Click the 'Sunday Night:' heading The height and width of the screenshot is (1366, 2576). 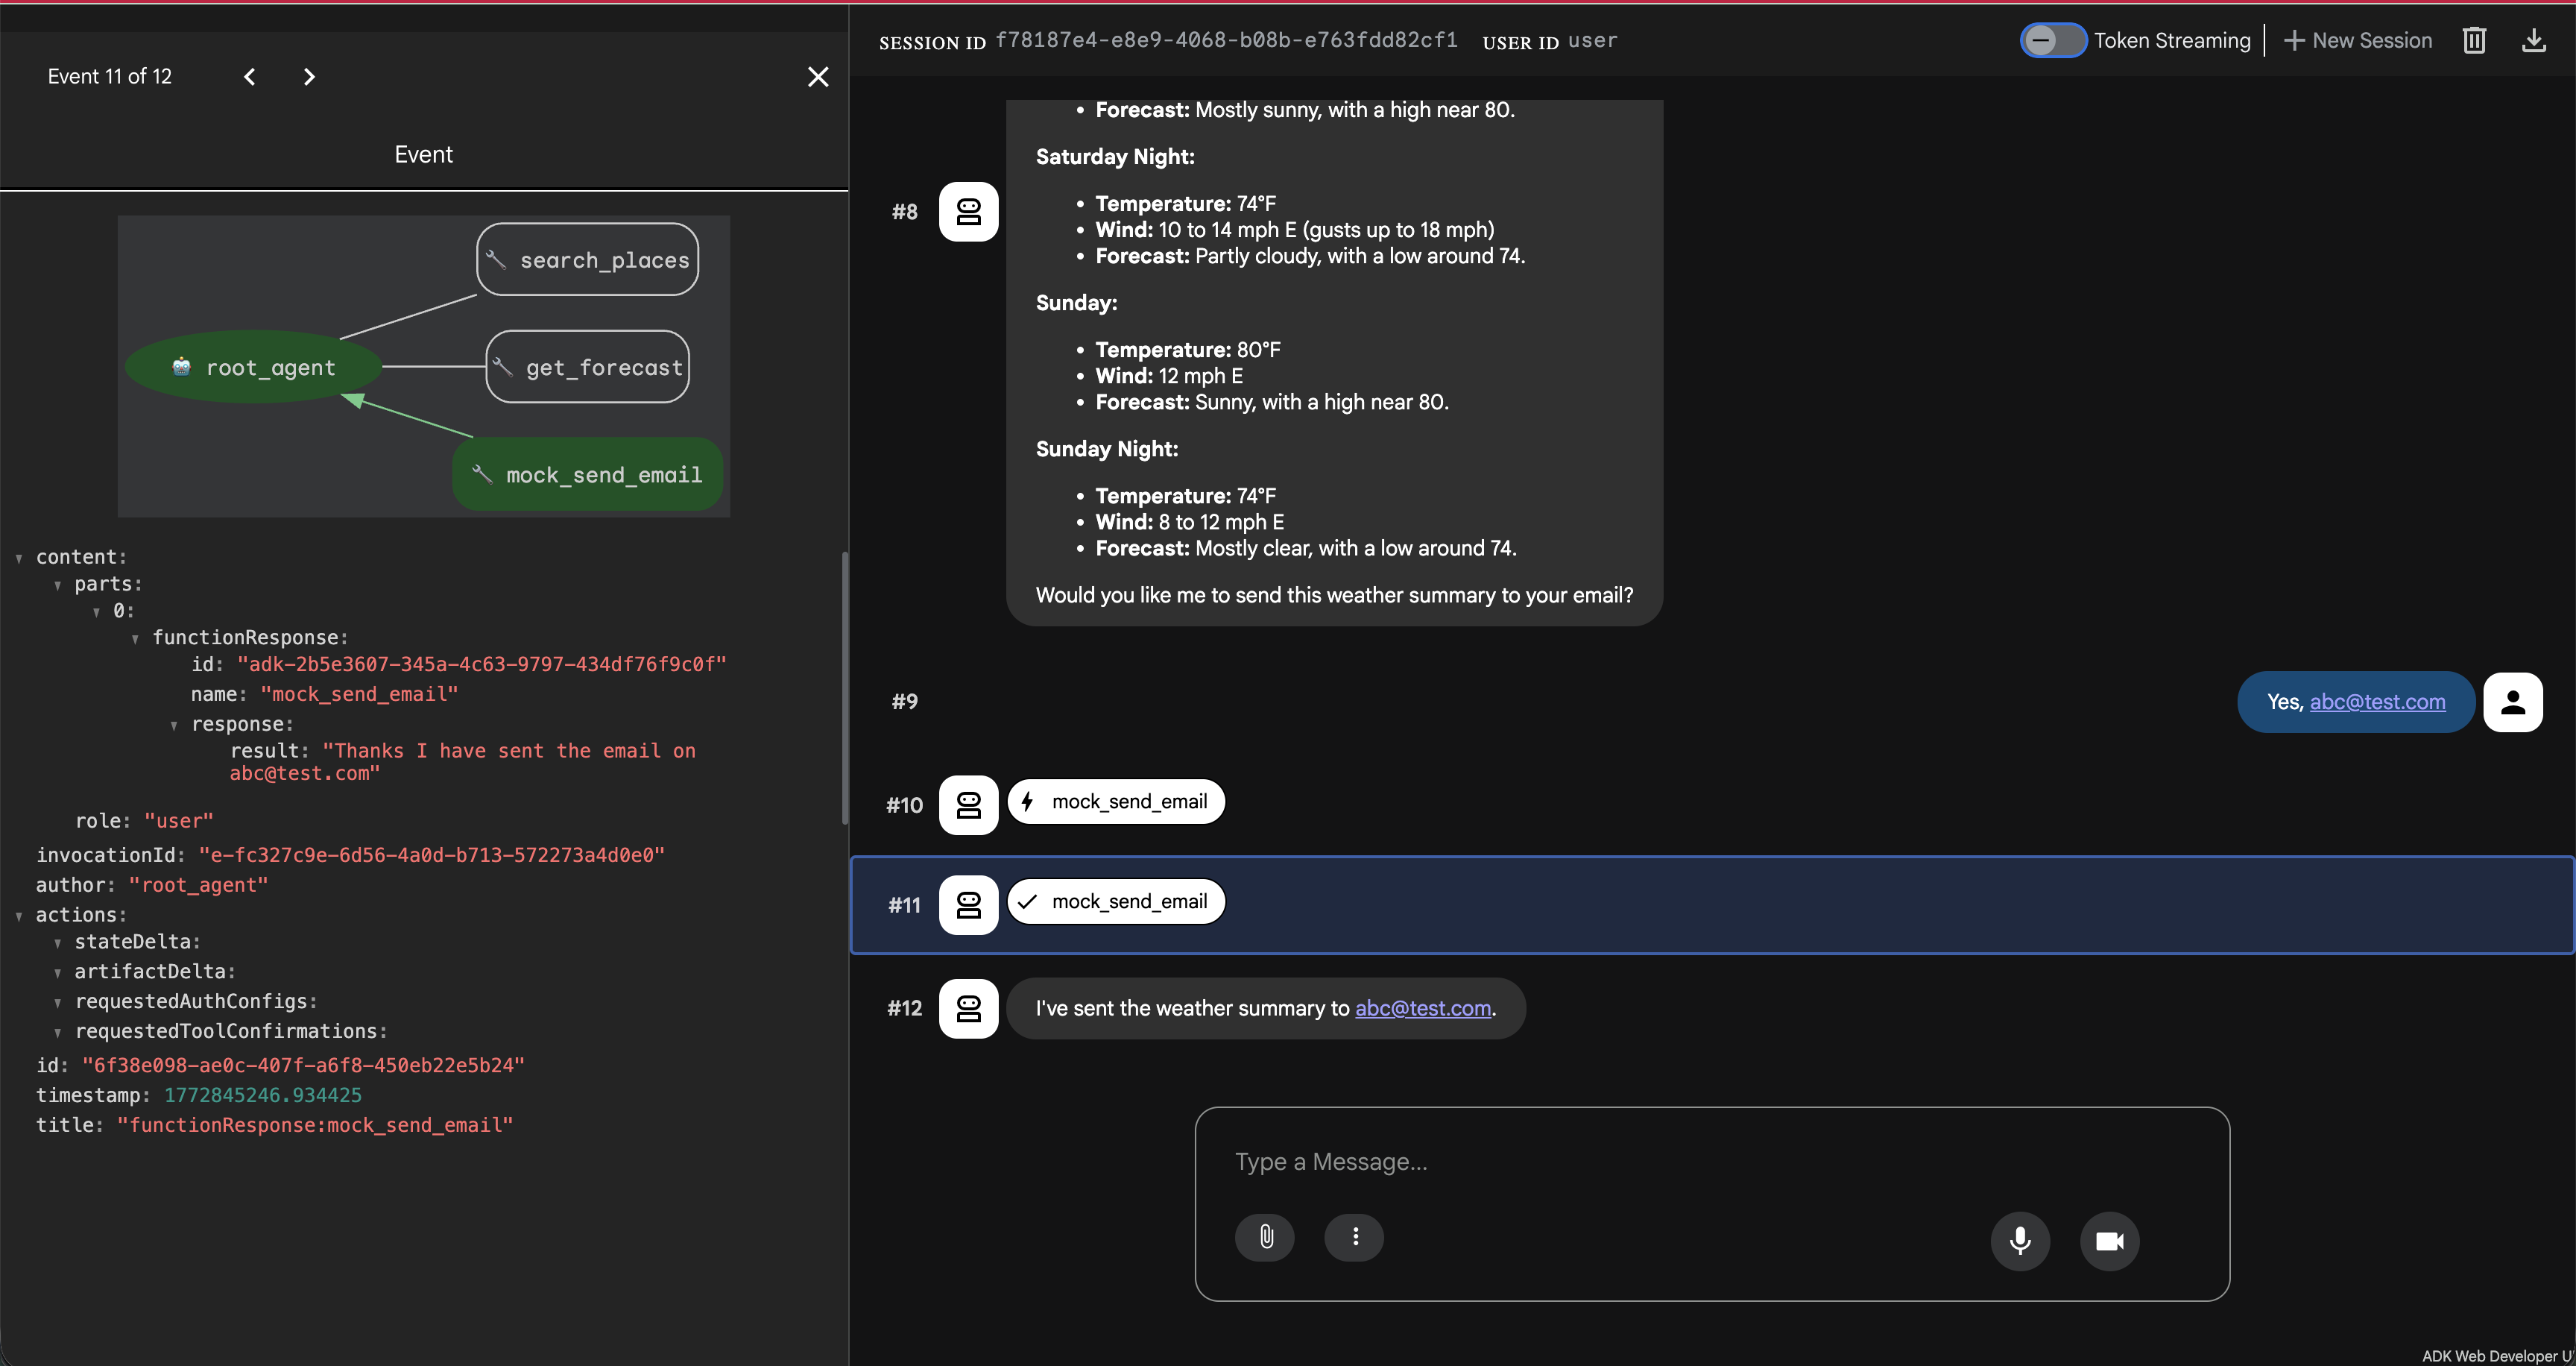(x=1106, y=449)
